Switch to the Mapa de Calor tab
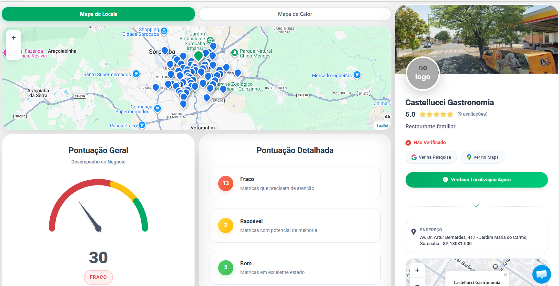 (x=295, y=14)
